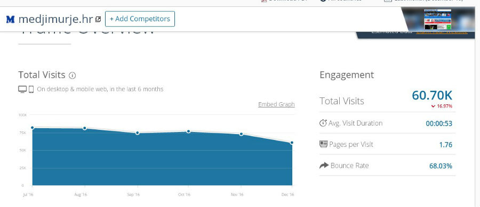
Task: Select the desktop monitor icon under Total Visits
Action: pyautogui.click(x=22, y=89)
